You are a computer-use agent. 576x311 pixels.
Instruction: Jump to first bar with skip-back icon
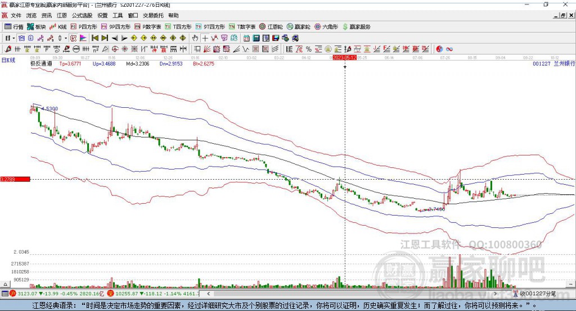(x=95, y=38)
